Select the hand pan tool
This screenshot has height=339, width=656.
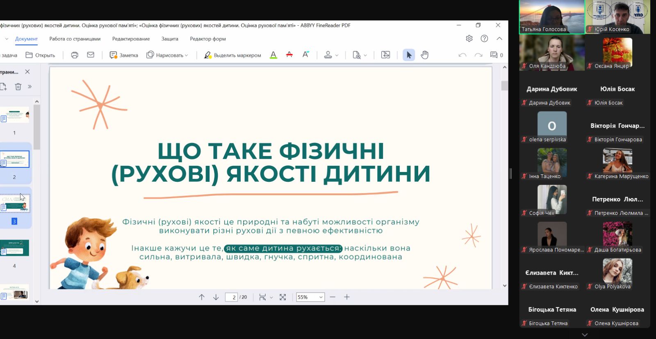(x=425, y=55)
